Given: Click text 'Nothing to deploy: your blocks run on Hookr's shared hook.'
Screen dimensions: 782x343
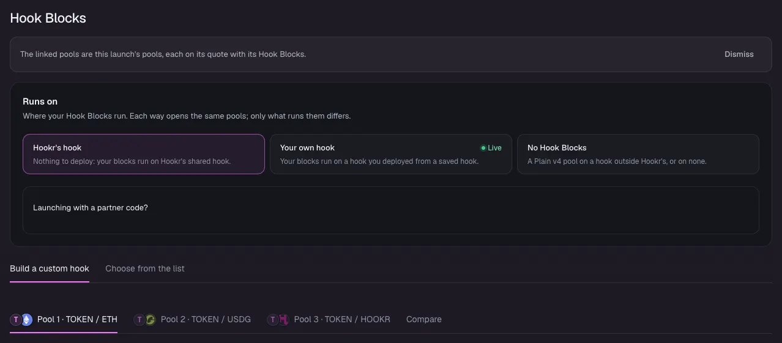Looking at the screenshot, I should coord(132,161).
